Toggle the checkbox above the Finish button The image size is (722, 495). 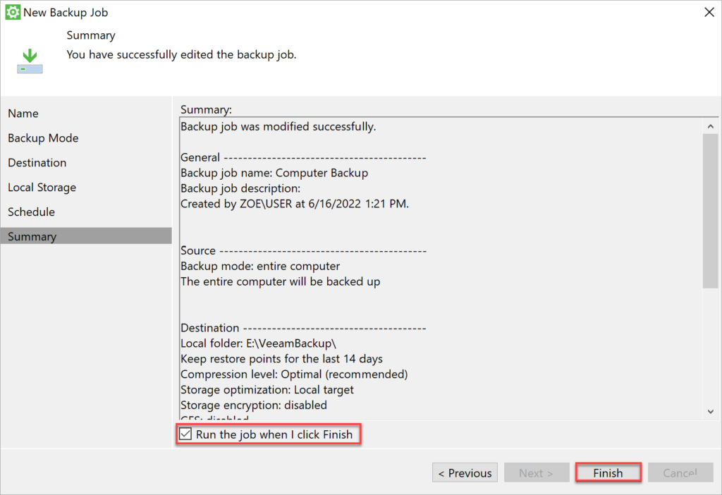click(x=185, y=434)
